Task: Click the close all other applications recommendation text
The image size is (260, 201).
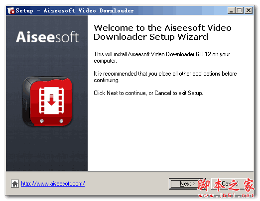Action: click(x=165, y=77)
